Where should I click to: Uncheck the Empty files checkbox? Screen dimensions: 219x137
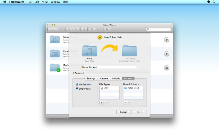77,89
